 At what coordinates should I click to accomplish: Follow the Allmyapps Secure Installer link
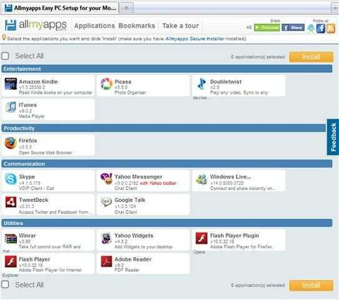pyautogui.click(x=195, y=39)
